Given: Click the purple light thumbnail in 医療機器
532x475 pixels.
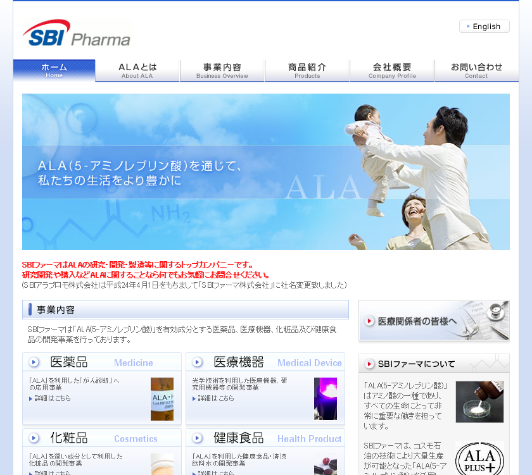Looking at the screenshot, I should [326, 398].
